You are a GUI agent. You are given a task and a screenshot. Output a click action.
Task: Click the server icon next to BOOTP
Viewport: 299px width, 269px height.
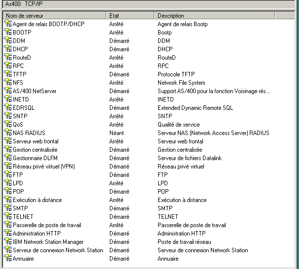(x=8, y=32)
